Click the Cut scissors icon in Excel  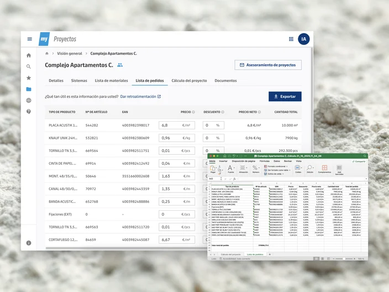(219, 166)
